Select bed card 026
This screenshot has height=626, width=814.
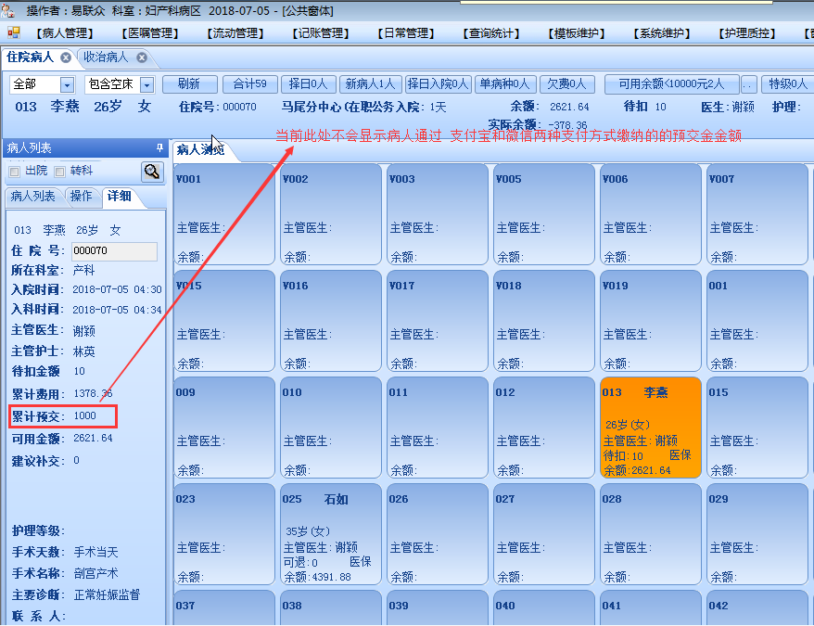[x=437, y=534]
